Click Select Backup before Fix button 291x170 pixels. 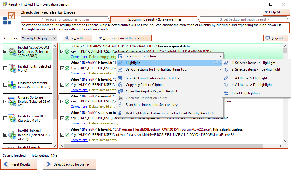pos(69,164)
